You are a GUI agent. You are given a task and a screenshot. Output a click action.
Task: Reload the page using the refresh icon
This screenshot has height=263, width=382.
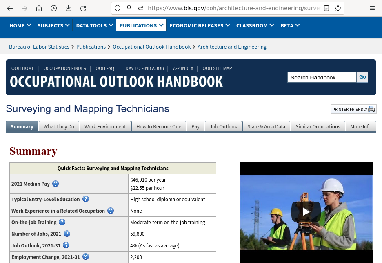click(83, 8)
